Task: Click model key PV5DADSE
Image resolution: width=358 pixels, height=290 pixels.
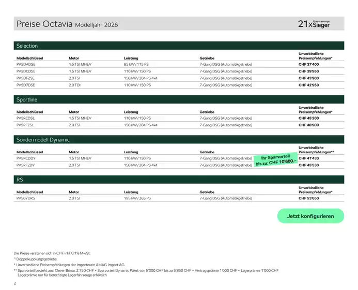Action: click(26, 64)
